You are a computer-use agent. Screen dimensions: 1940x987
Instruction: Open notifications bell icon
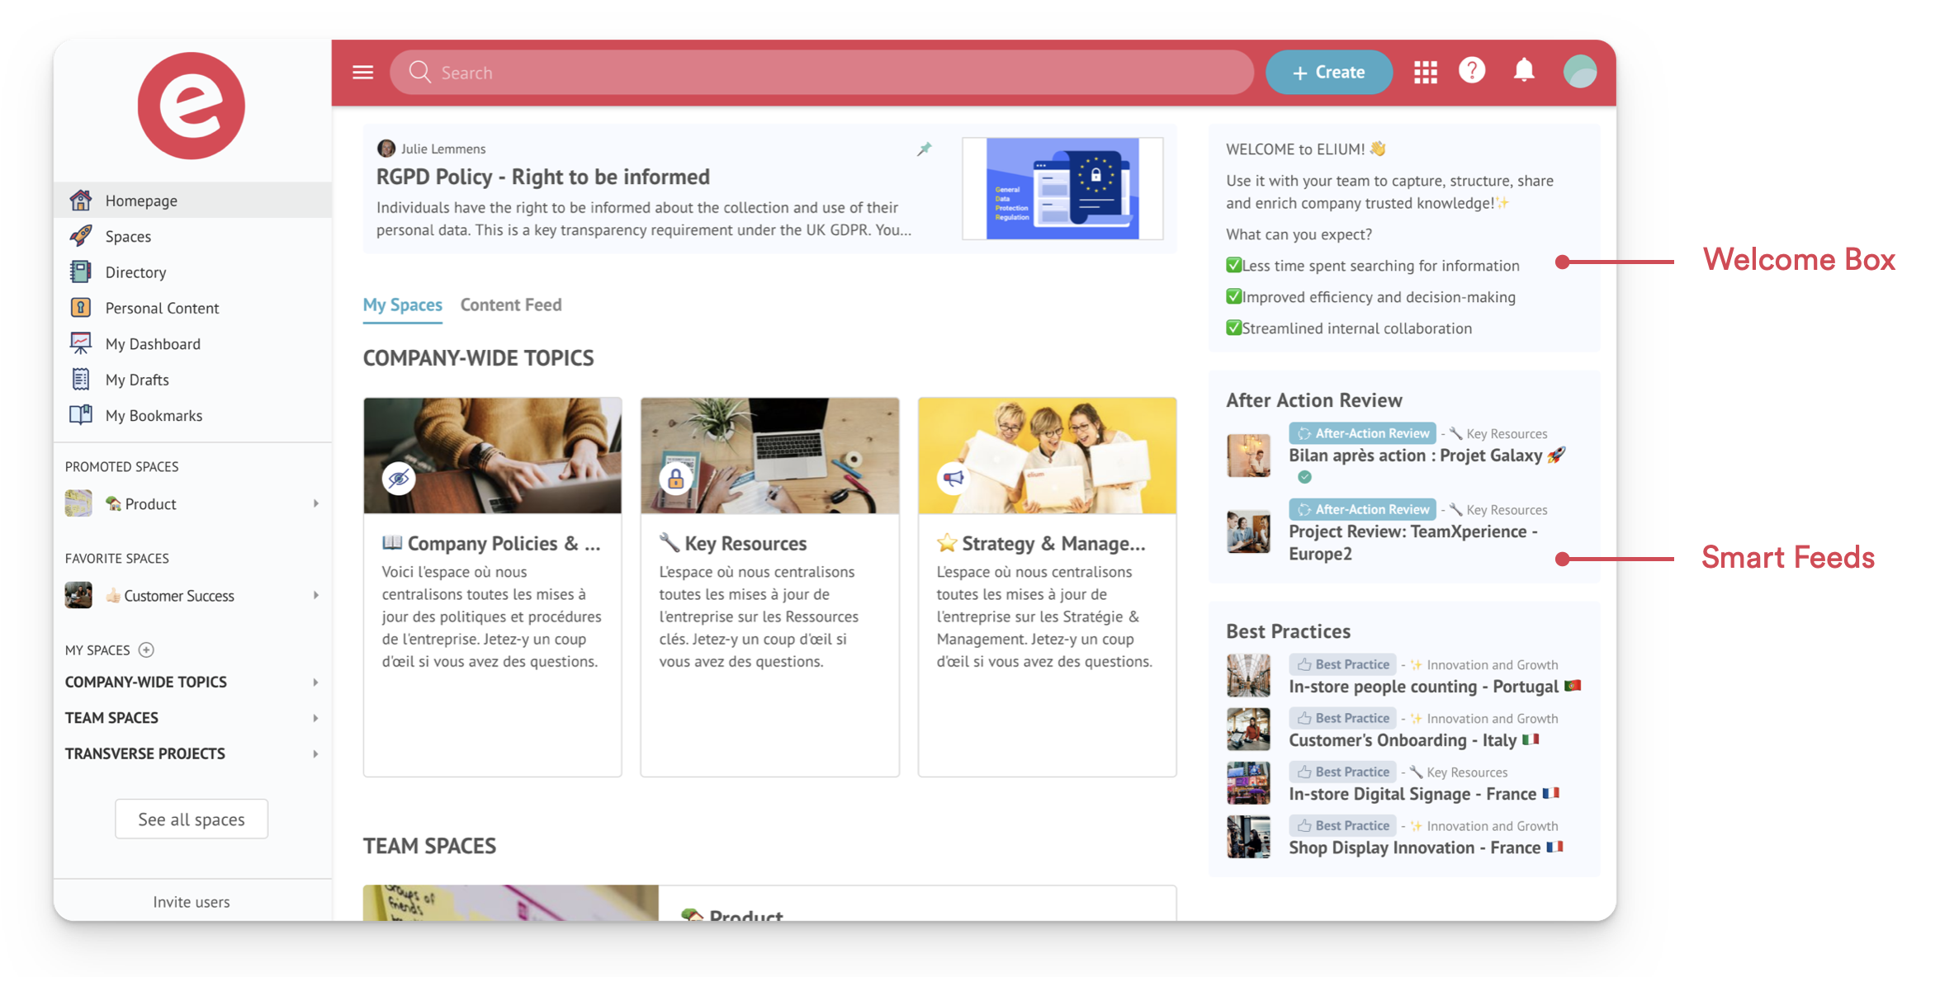coord(1524,71)
